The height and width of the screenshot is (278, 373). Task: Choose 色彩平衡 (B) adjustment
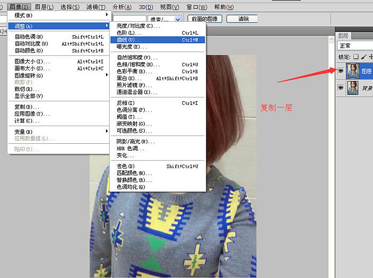tap(158, 71)
